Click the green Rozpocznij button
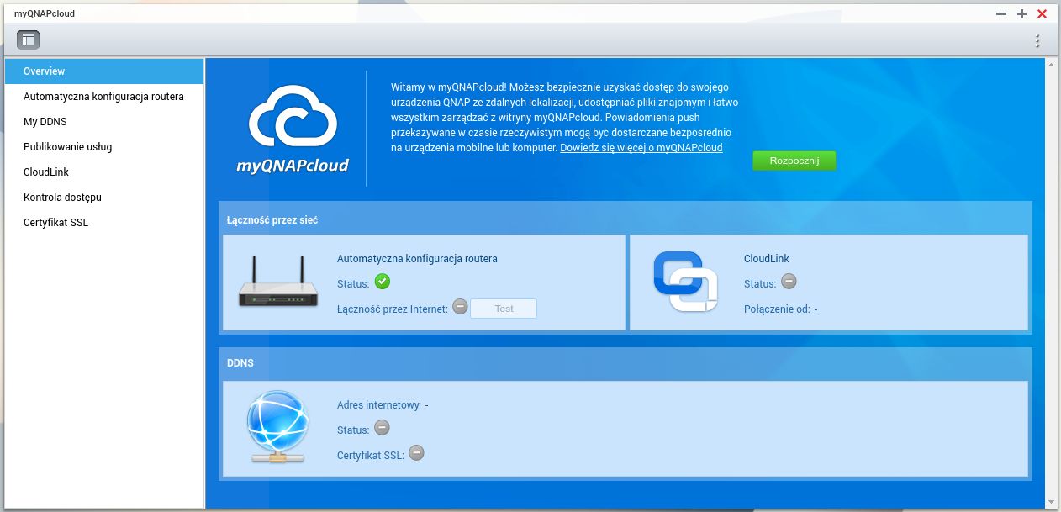 point(794,160)
